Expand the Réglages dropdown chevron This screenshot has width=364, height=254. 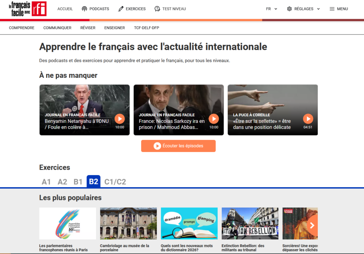pos(318,9)
